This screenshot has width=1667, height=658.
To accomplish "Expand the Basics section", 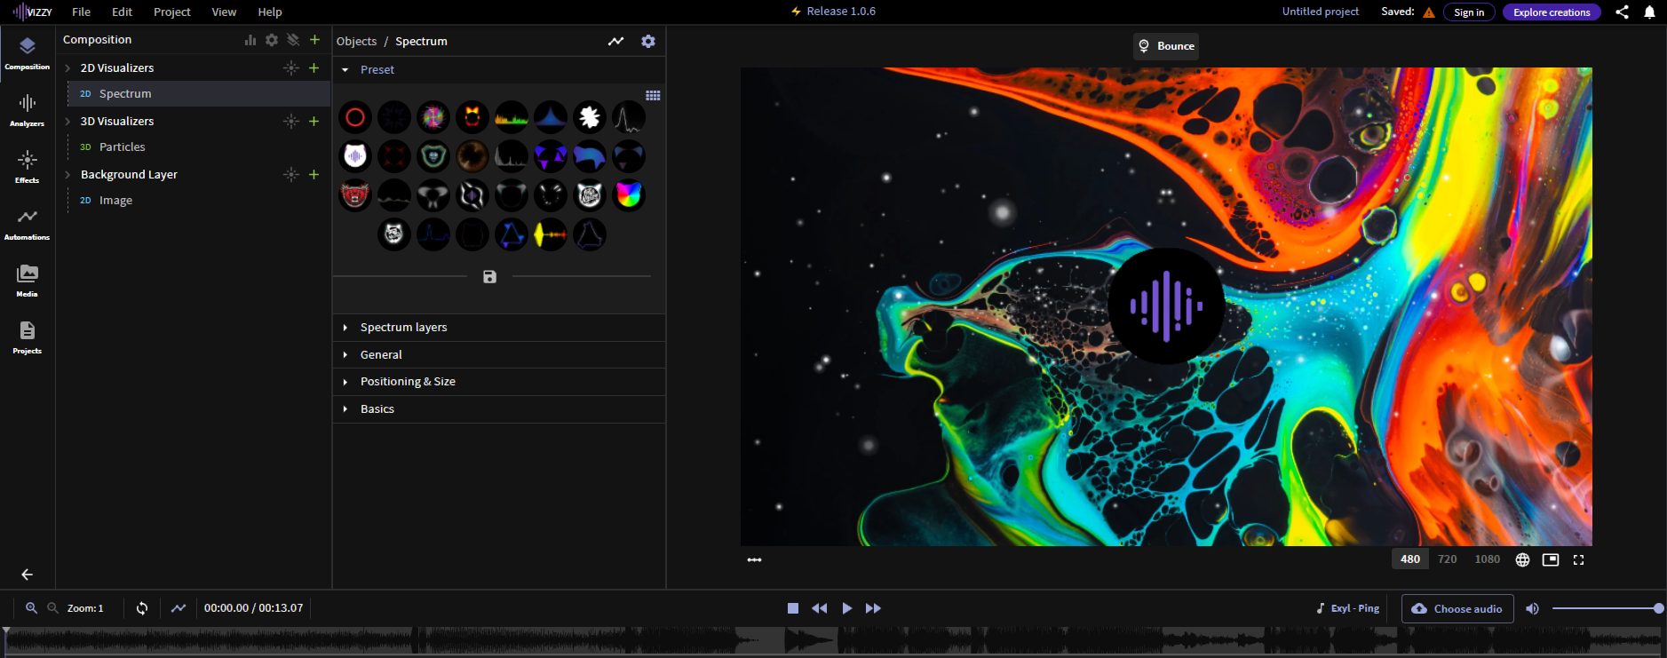I will click(x=499, y=409).
